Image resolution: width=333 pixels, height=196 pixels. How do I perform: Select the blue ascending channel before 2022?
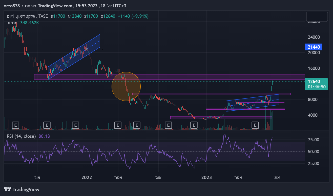coord(74,56)
